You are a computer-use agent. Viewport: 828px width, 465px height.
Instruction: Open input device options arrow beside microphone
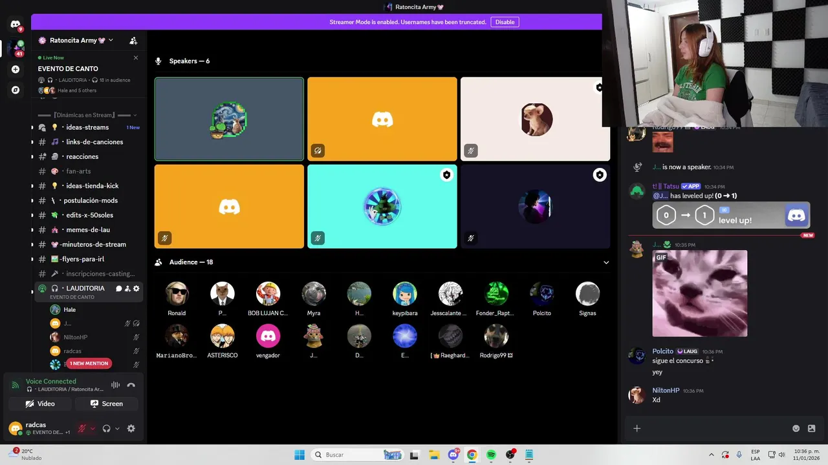coord(93,428)
